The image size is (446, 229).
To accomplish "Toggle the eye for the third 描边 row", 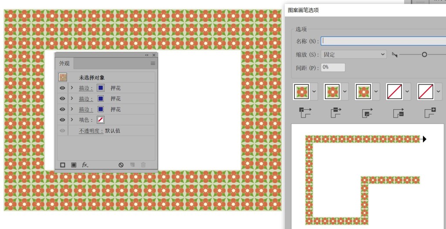I will tap(62, 109).
